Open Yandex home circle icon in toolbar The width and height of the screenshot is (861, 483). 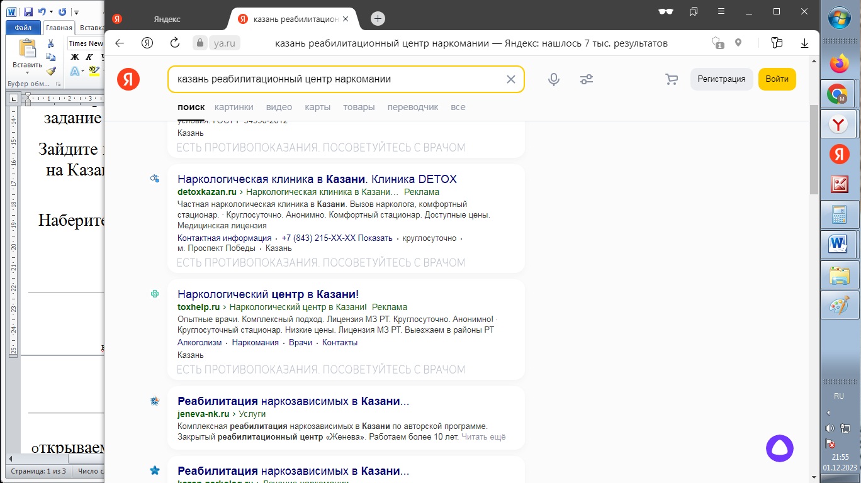click(147, 43)
